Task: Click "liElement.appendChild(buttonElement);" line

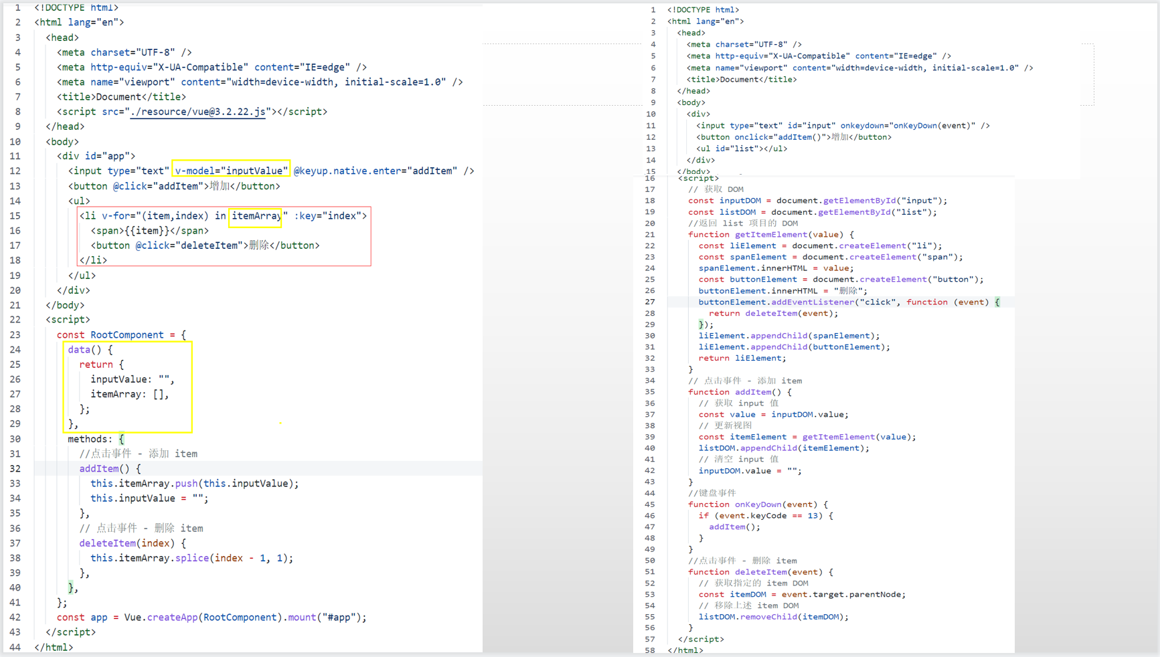Action: [795, 347]
